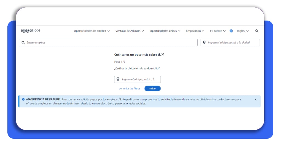This screenshot has height=147, width=281.
Task: Open the Mi cuenta dropdown
Action: pyautogui.click(x=218, y=31)
